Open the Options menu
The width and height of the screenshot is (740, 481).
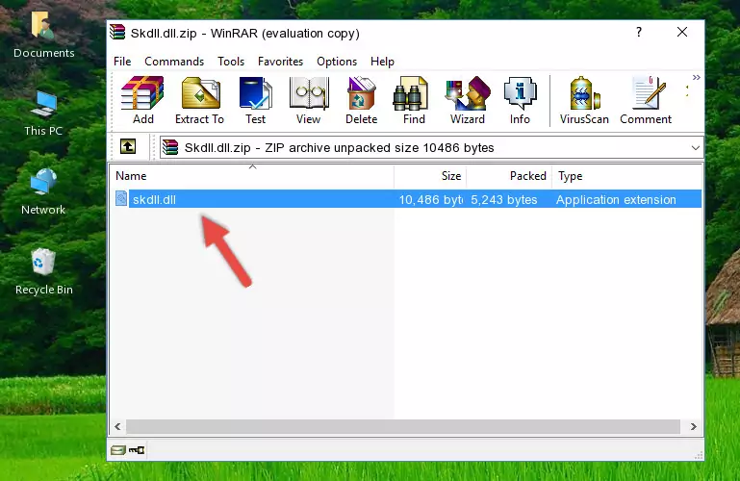pyautogui.click(x=337, y=62)
